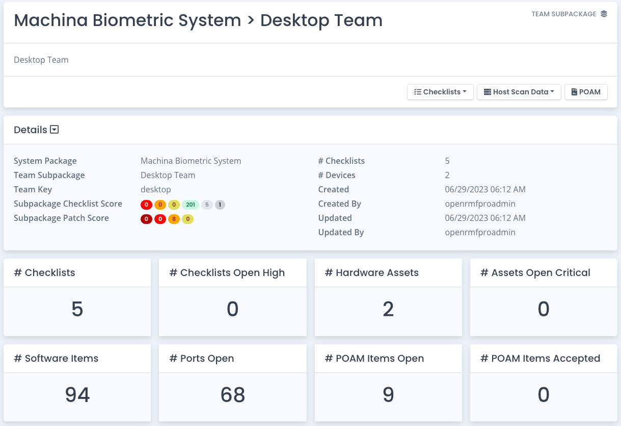Click the Updated By value openrmfproadmin
621x426 pixels.
coord(480,232)
